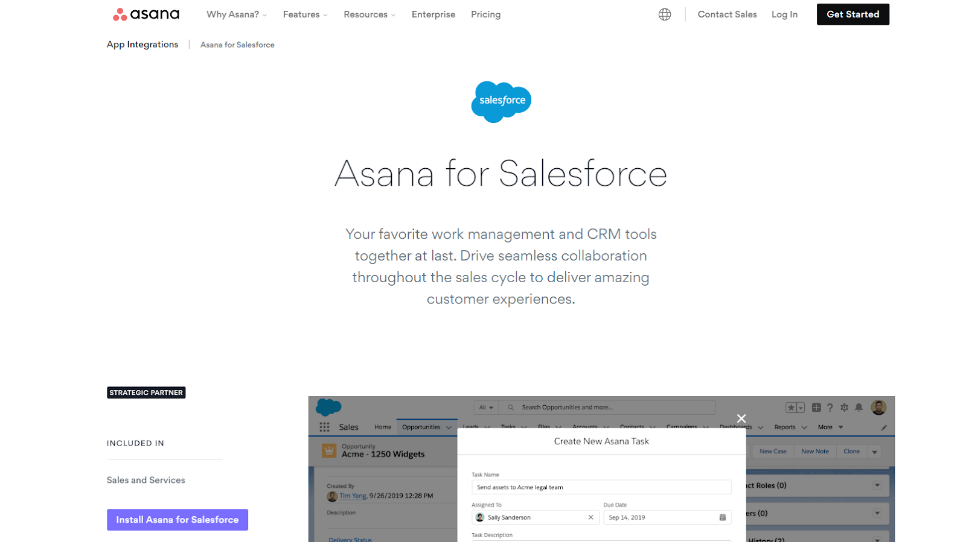Open the All search scope dropdown
966x542 pixels.
click(486, 408)
